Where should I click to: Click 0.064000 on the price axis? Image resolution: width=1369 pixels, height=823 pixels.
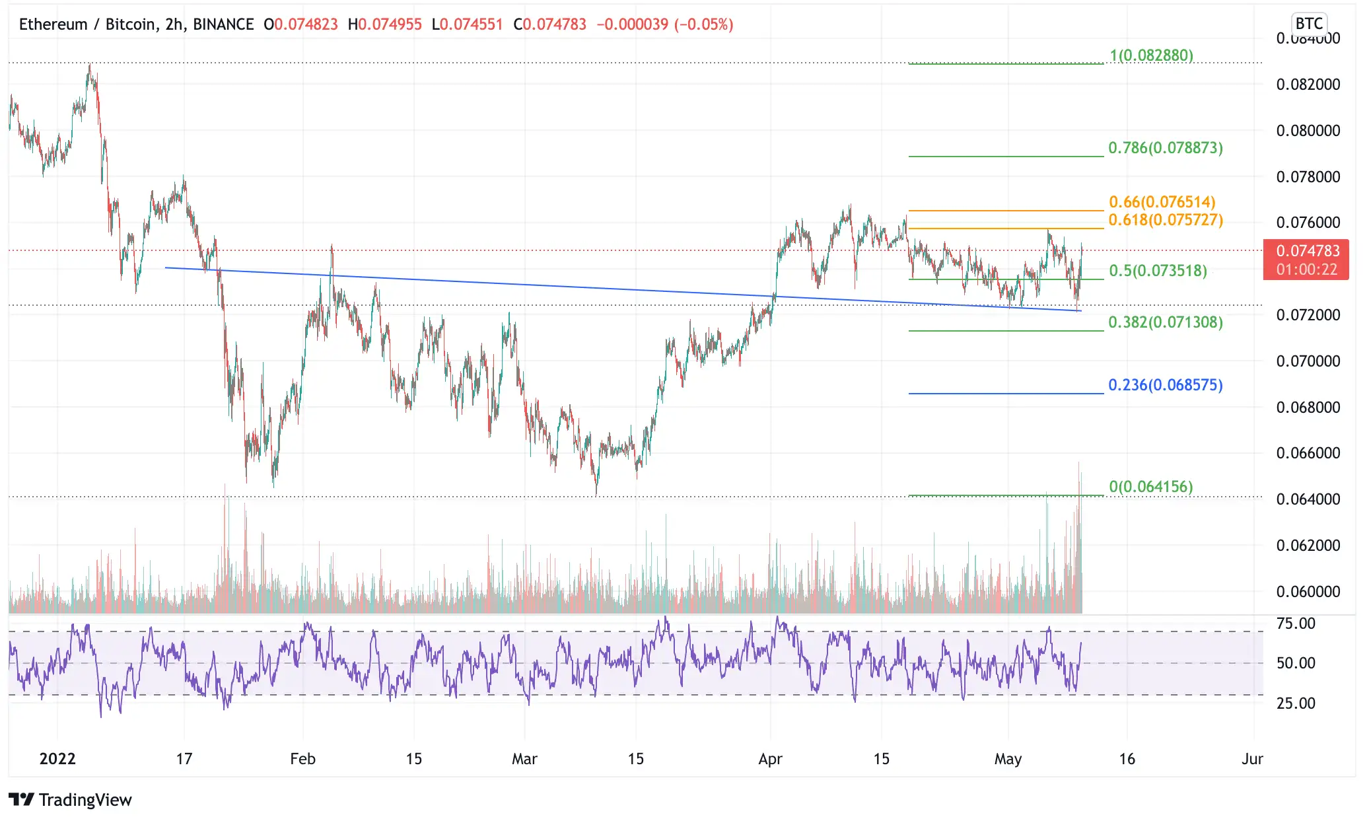tap(1308, 499)
